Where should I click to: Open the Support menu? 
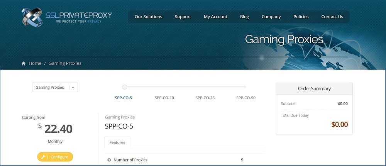tap(183, 17)
